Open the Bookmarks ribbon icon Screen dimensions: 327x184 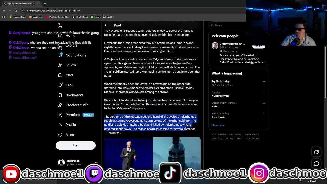(60, 95)
